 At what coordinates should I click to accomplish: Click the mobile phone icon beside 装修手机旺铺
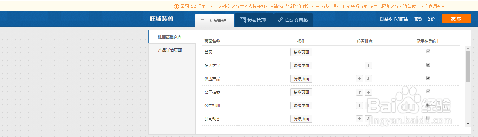point(382,19)
